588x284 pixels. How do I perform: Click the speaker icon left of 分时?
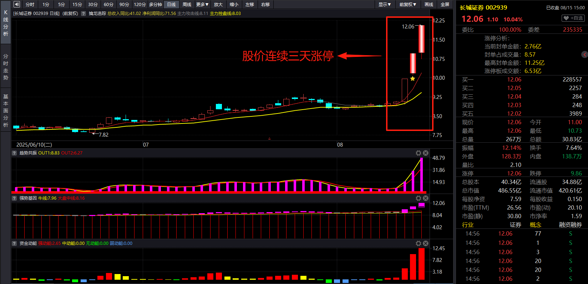[17, 4]
